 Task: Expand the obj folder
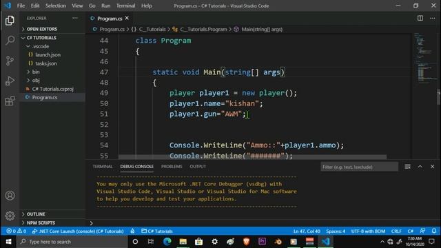(x=52, y=80)
